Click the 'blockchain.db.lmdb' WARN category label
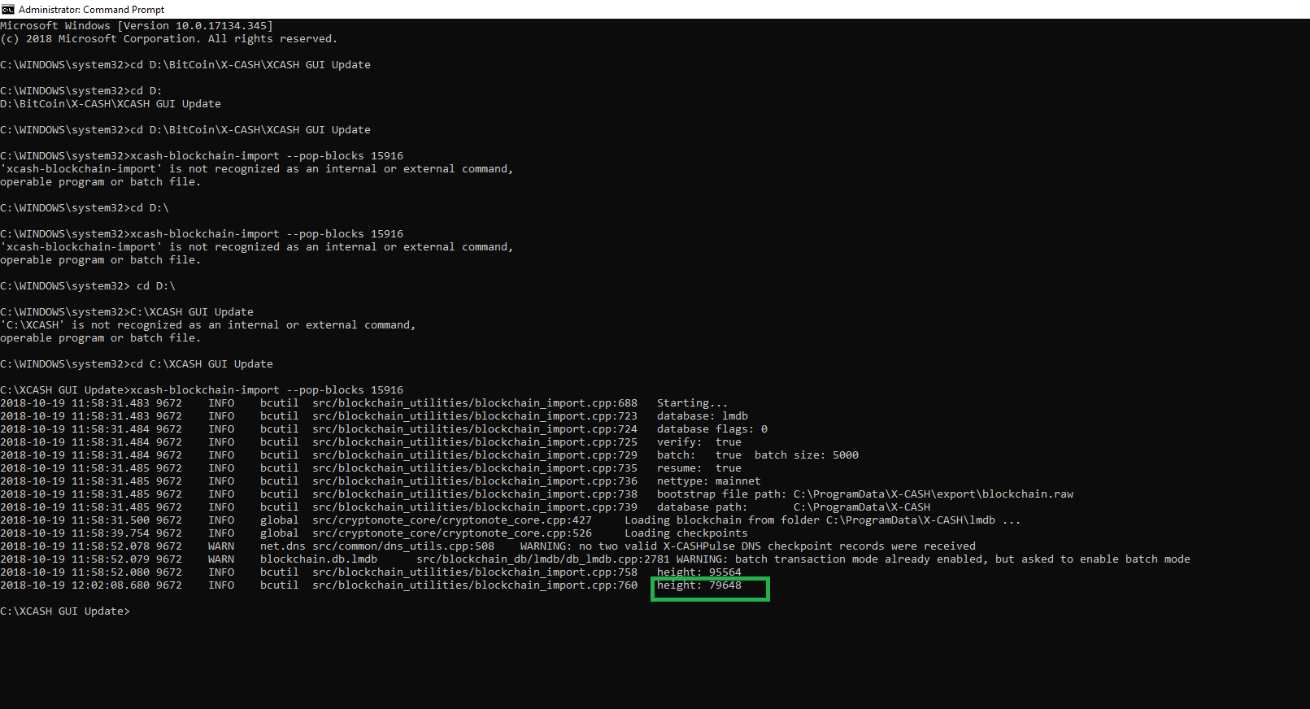Screen dimensions: 1310x709 click(319, 559)
